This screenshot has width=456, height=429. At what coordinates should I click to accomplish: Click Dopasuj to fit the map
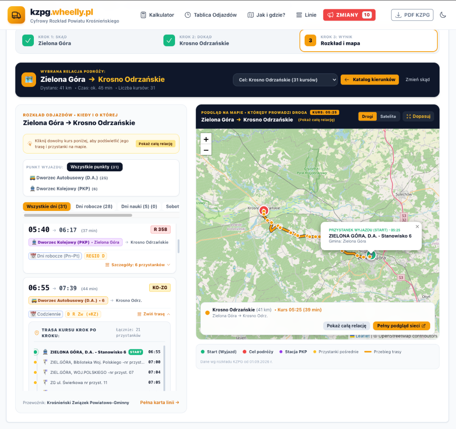pos(418,116)
